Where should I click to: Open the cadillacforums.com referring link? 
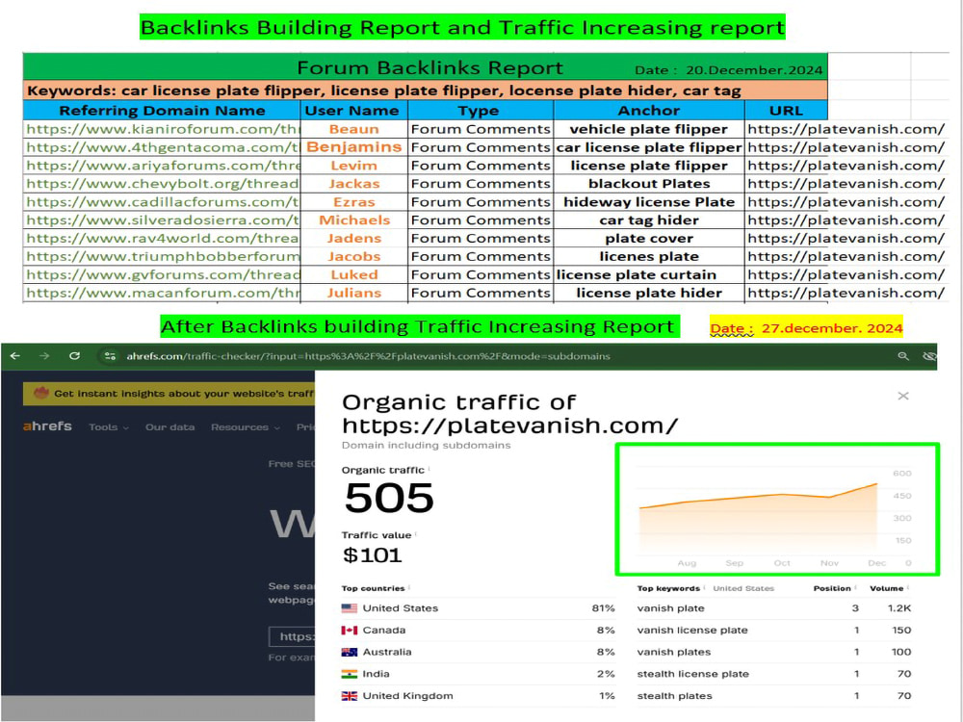click(163, 202)
